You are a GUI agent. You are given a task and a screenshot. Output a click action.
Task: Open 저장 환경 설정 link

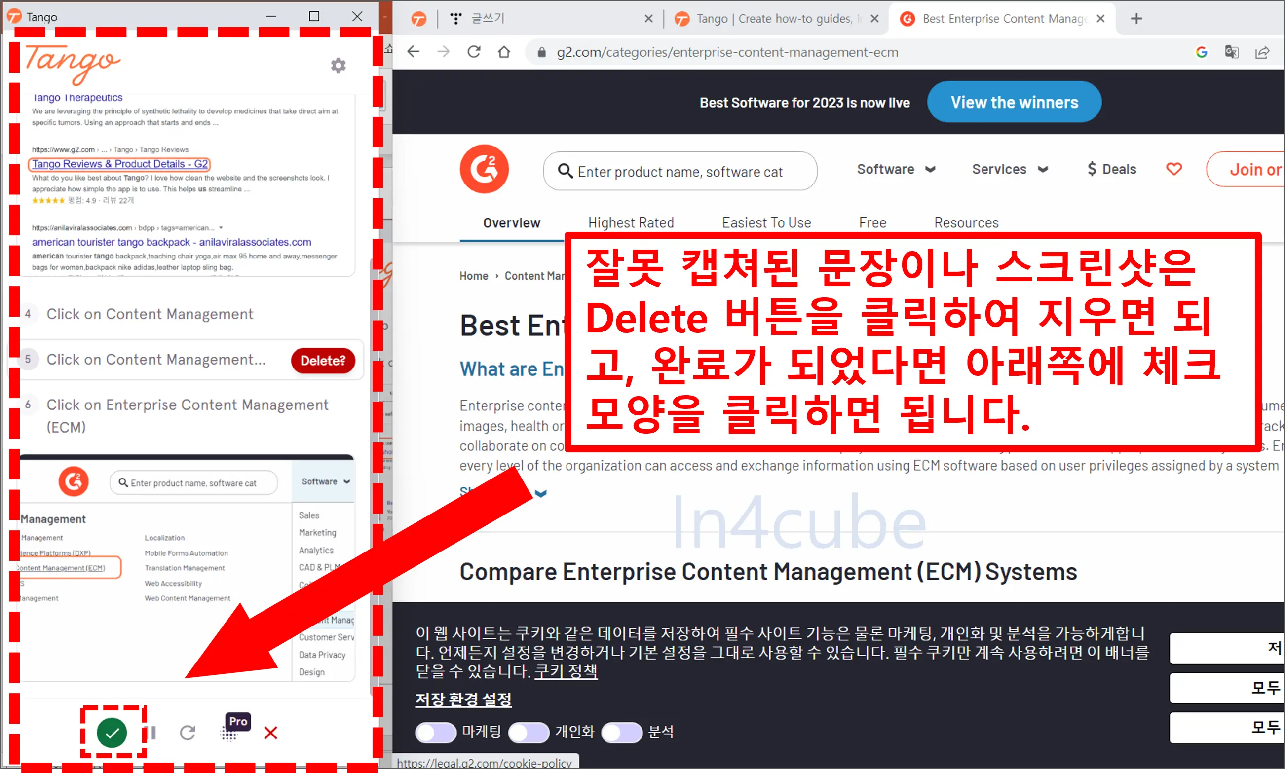coord(463,699)
